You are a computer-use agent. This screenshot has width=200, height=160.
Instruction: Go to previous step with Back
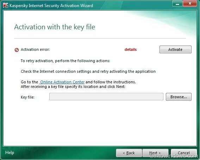click(129, 153)
